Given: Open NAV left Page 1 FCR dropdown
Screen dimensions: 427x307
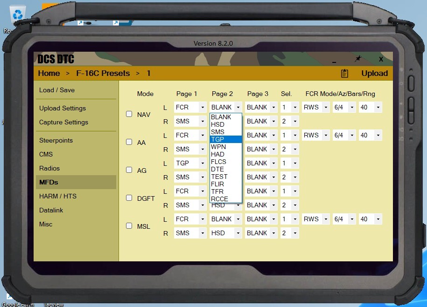Looking at the screenshot, I should coord(190,107).
